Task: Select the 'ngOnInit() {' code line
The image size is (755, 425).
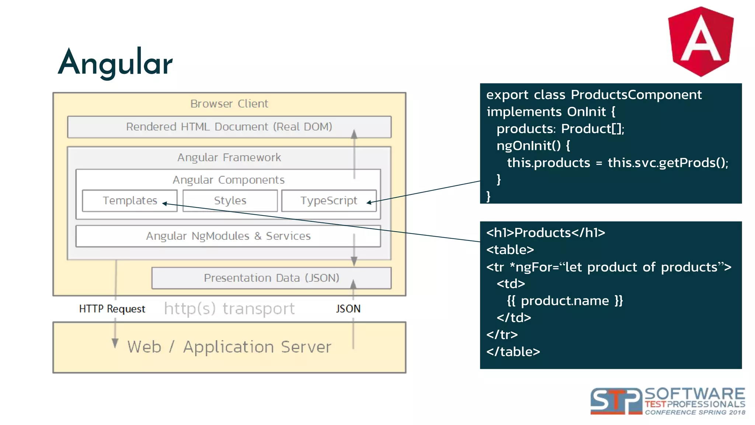Action: 533,146
